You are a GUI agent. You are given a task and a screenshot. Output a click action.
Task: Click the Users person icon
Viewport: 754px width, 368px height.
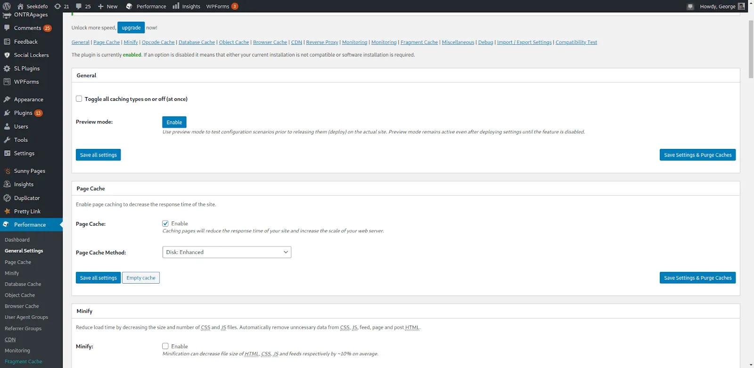[7, 126]
